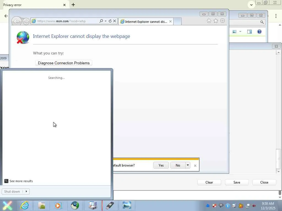This screenshot has height=211, width=282.
Task: Open the Chrome-like browser taskbar icon
Action: click(x=75, y=206)
